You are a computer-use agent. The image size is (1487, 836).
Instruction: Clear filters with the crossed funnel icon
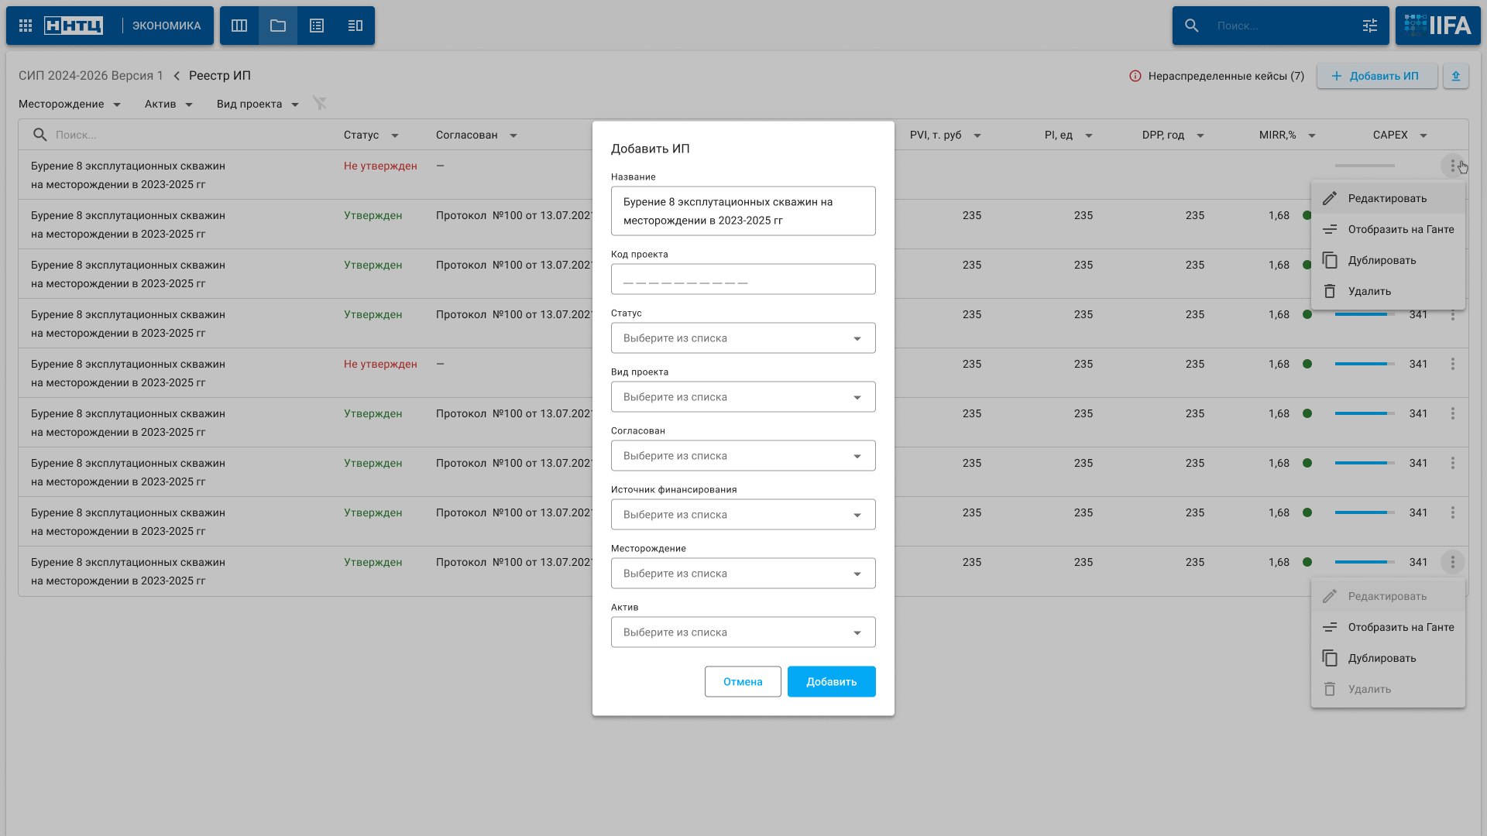pos(319,103)
